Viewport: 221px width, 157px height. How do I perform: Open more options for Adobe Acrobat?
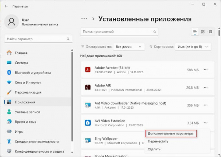click(x=206, y=70)
